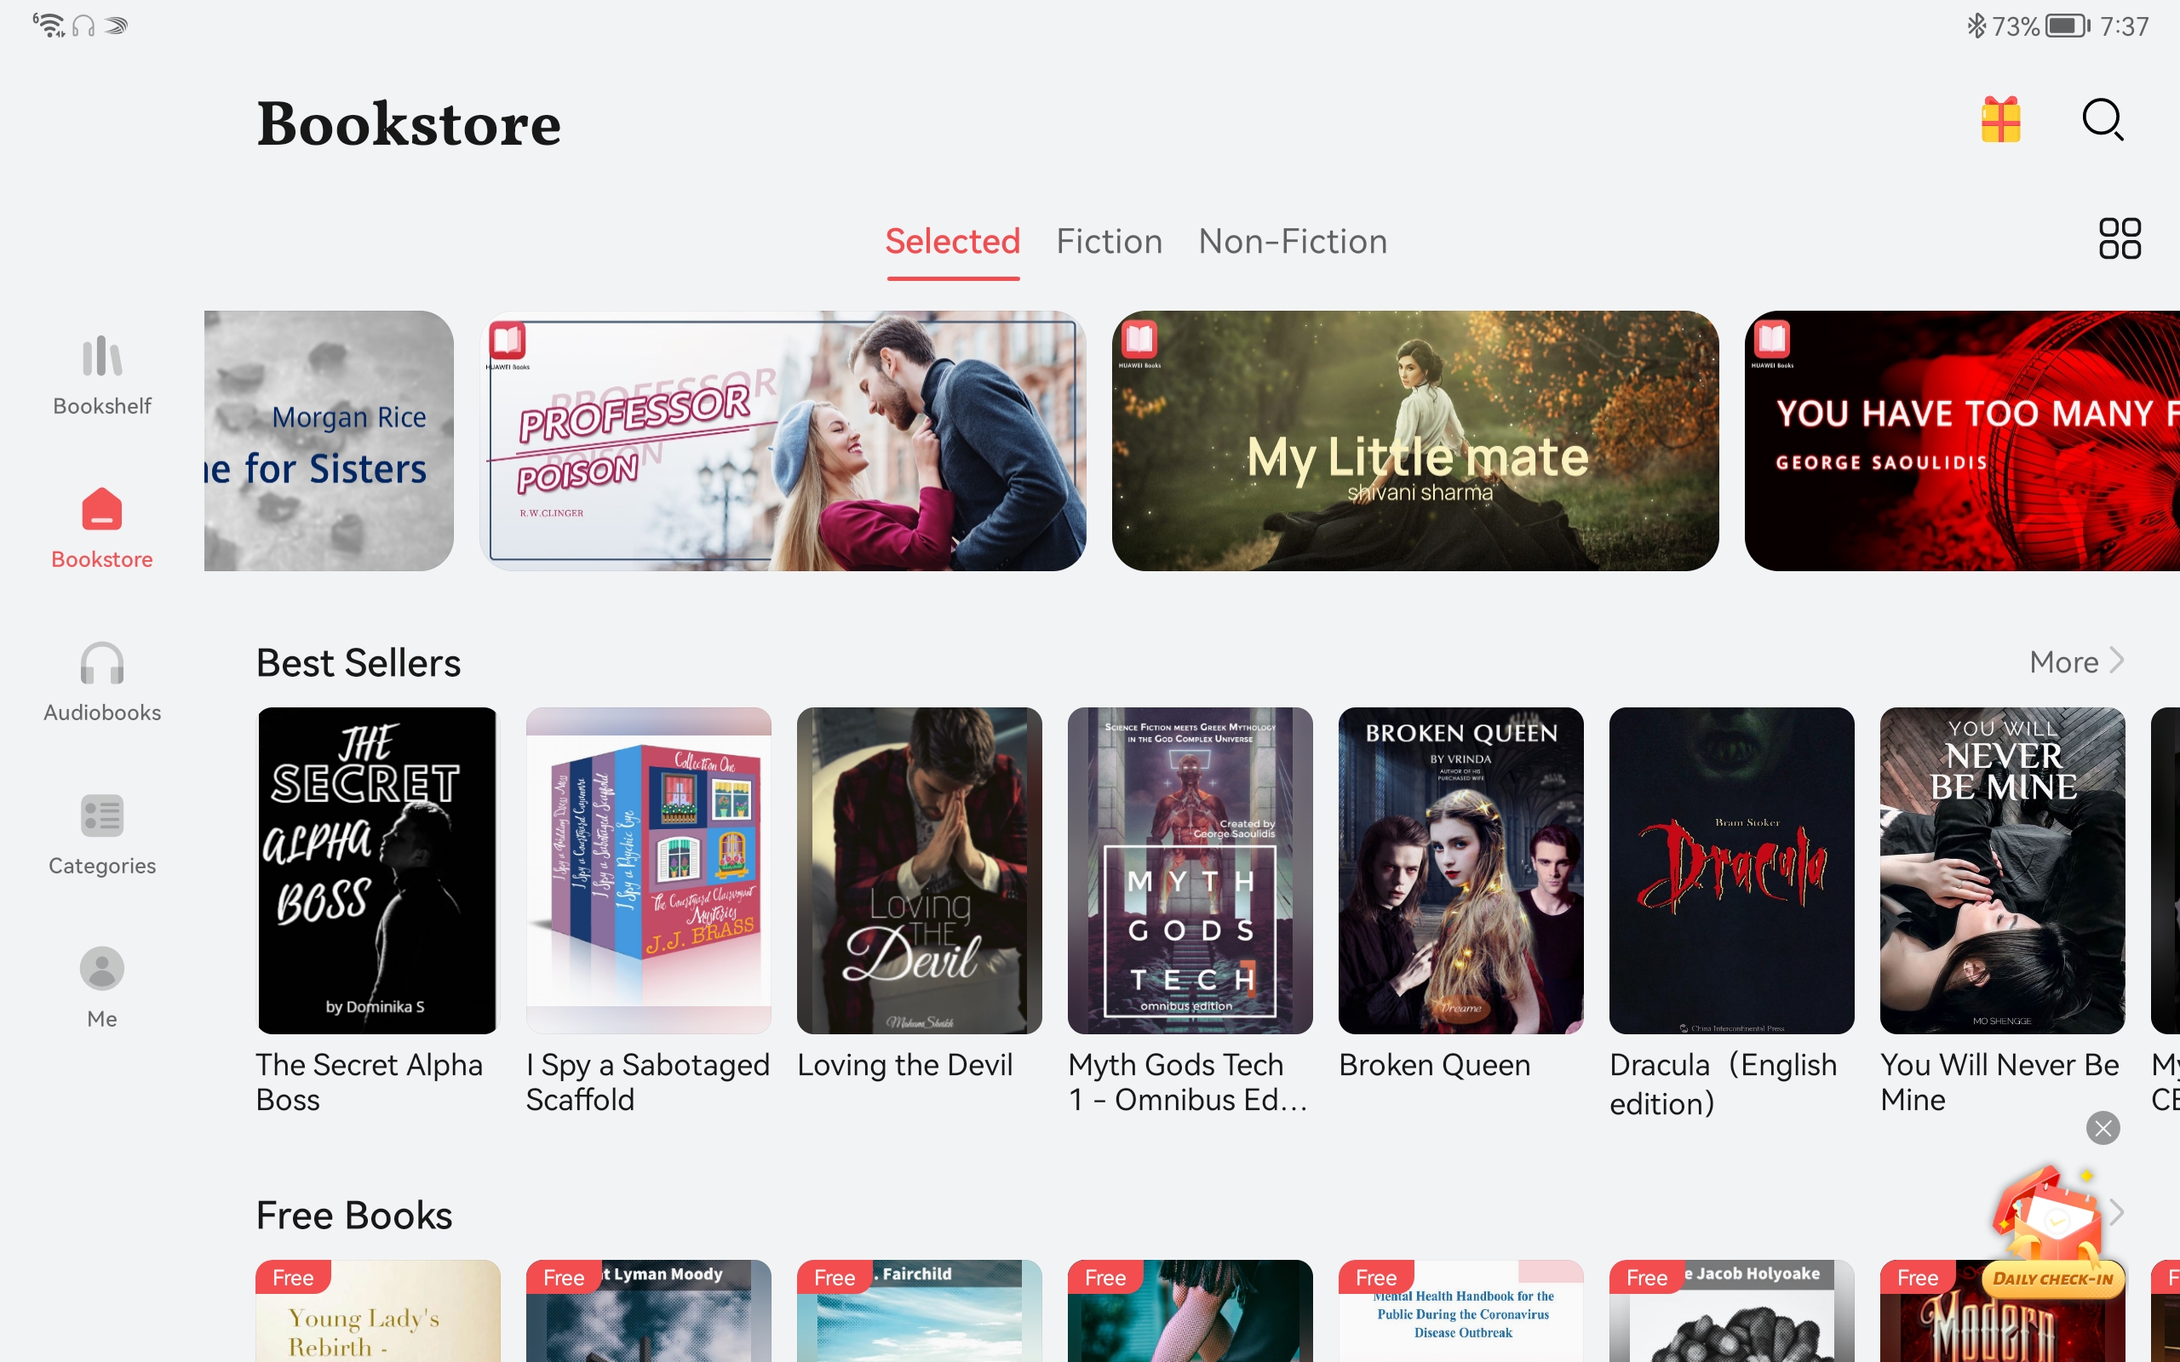Image resolution: width=2180 pixels, height=1362 pixels.
Task: Open You Will Never Be Mine cover
Action: 2002,870
